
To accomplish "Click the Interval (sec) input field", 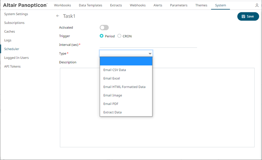I will pos(148,44).
